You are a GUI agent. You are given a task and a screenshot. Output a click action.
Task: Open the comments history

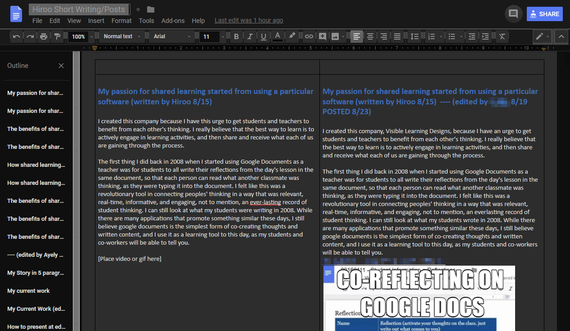(513, 14)
